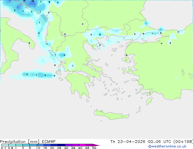This screenshot has height=149, width=193.
Task: Pick the 30–35 mm purple legend swatch
Action: coord(68,145)
